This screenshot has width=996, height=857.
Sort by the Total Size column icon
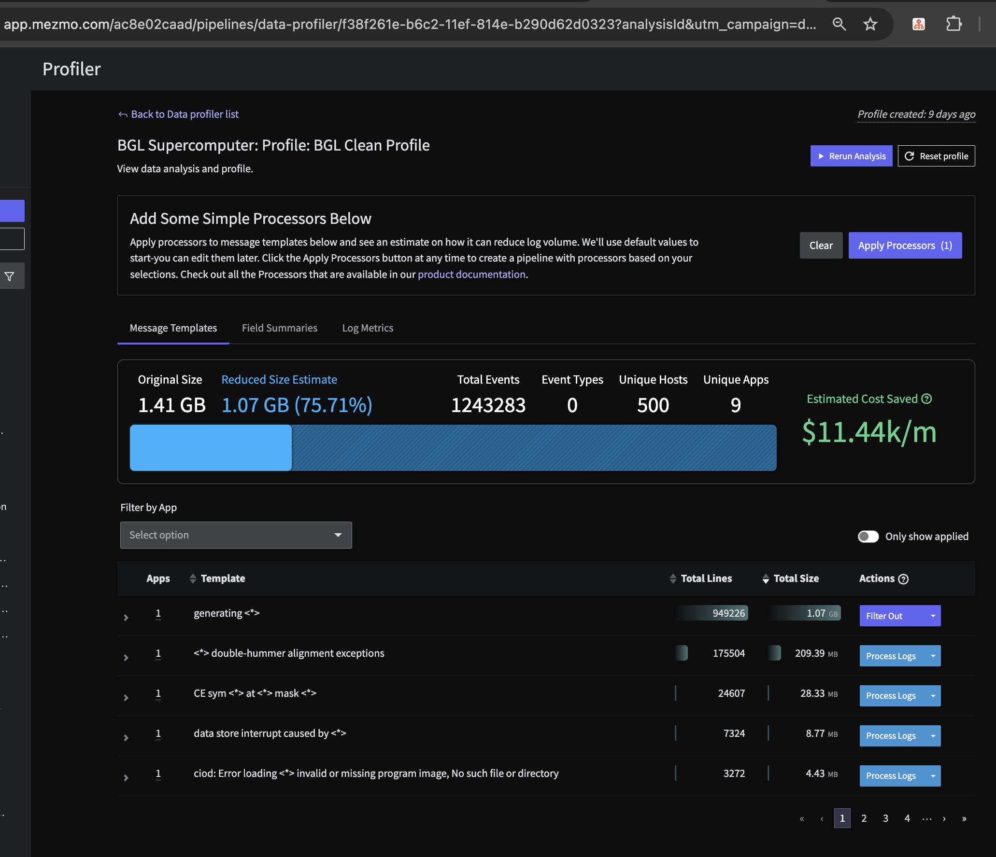(x=766, y=579)
